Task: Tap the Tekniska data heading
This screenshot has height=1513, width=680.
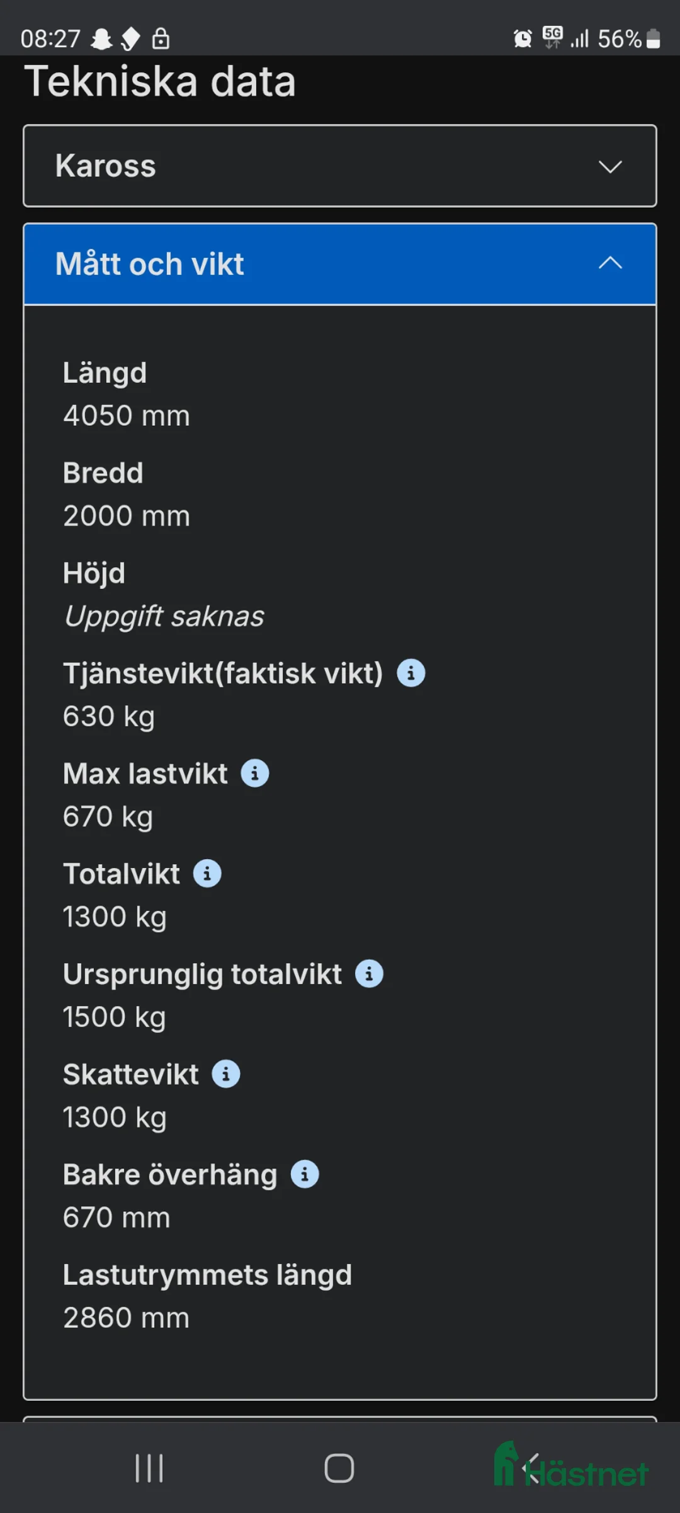Action: (161, 81)
